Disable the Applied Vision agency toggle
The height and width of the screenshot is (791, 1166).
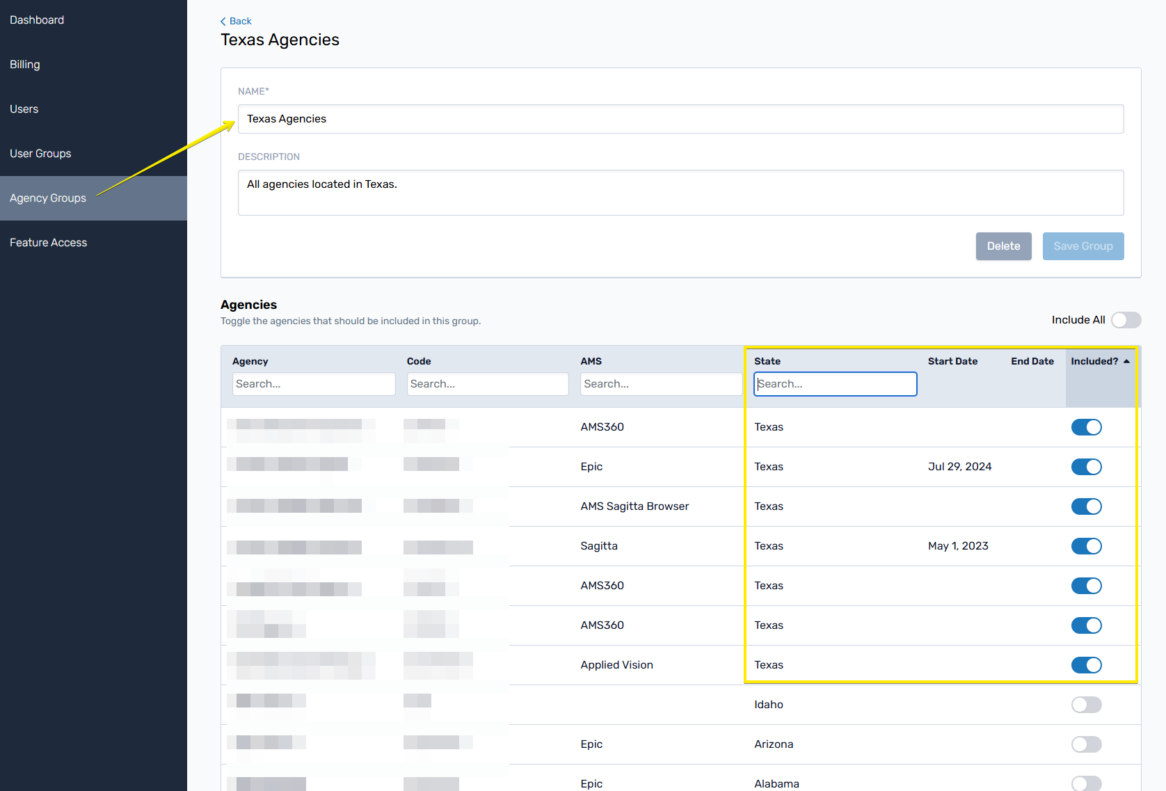pyautogui.click(x=1086, y=665)
